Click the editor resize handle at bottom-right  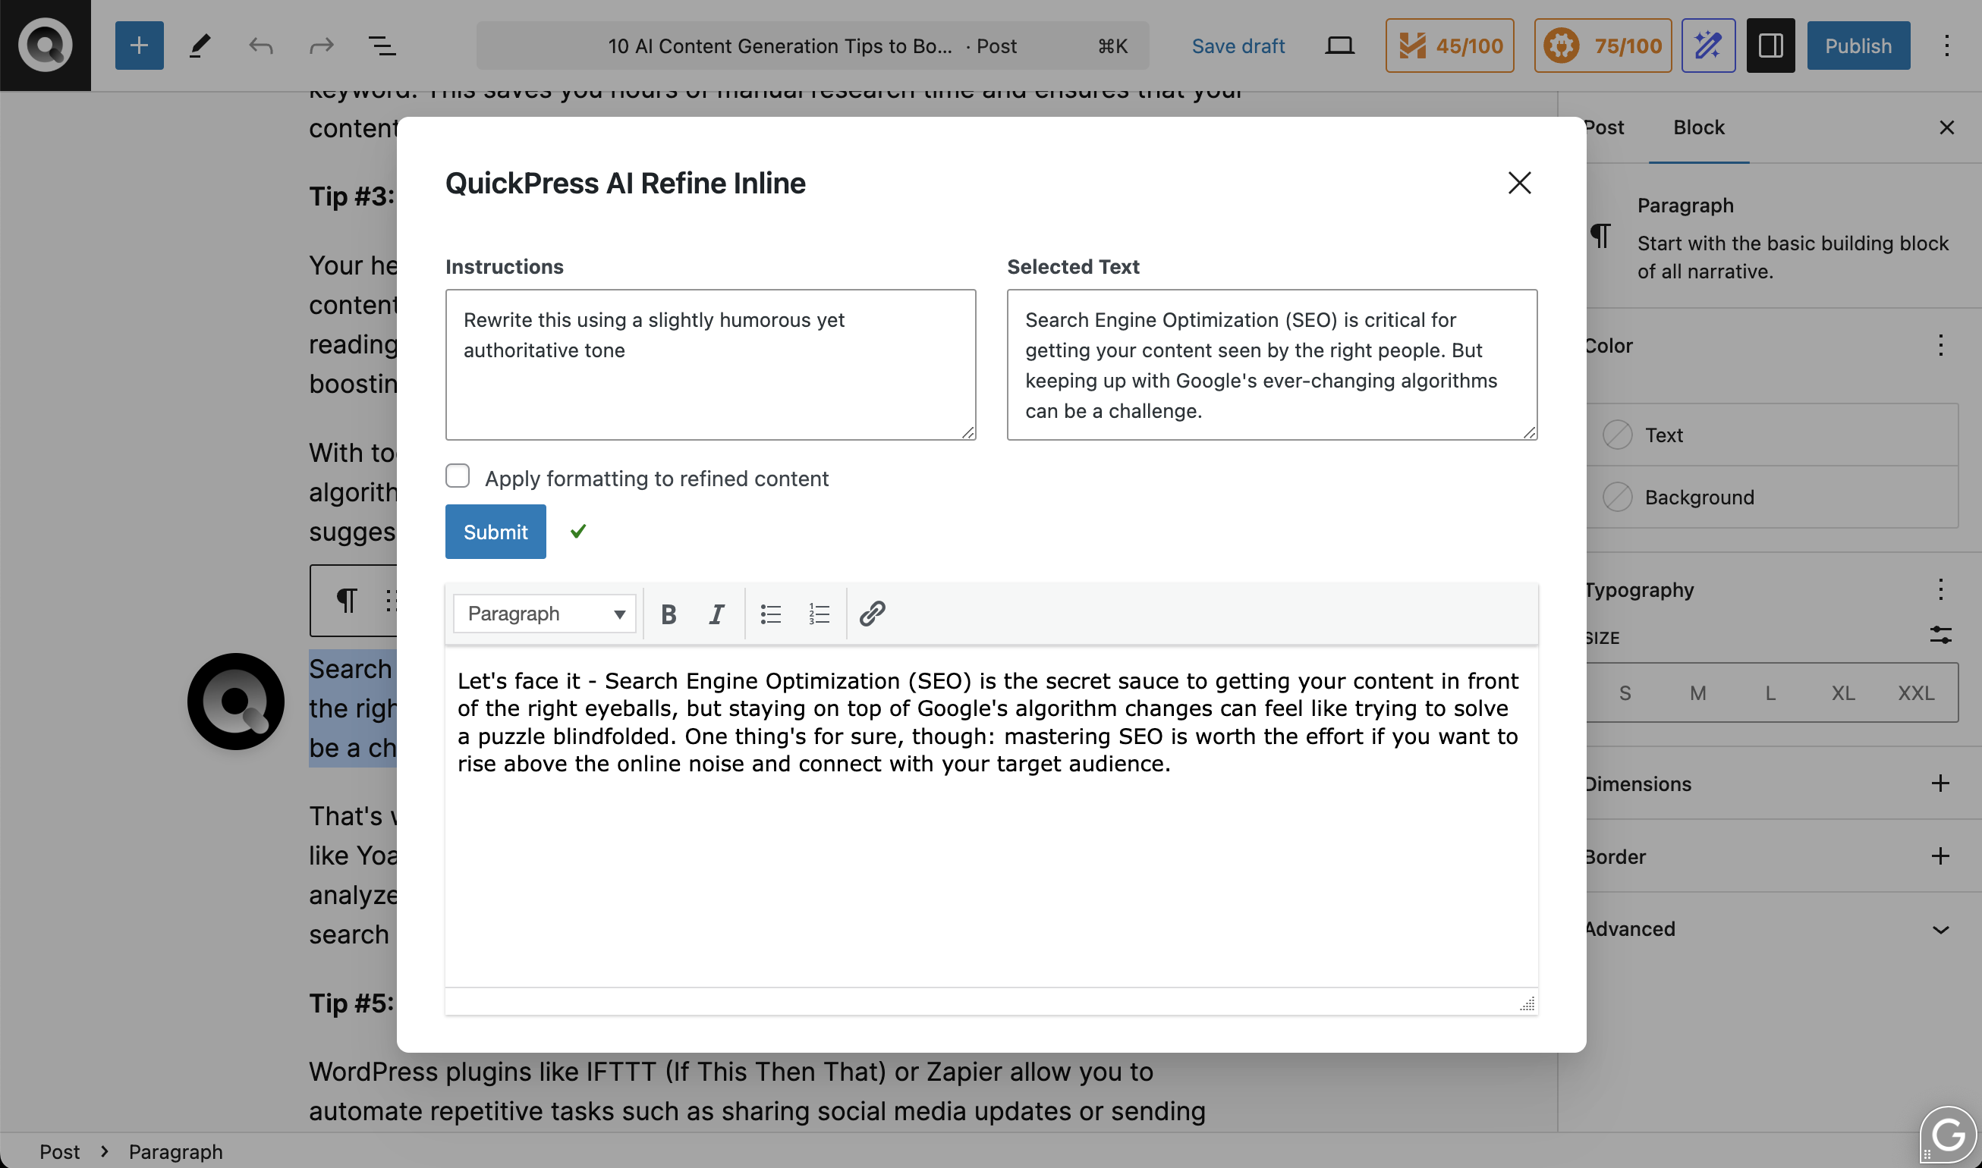point(1527,1003)
